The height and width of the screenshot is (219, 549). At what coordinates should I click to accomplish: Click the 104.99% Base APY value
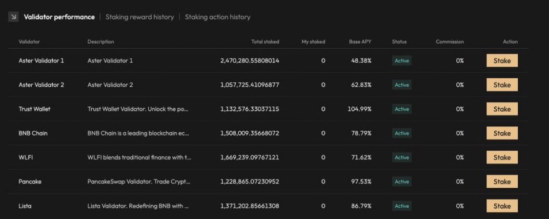(360, 109)
